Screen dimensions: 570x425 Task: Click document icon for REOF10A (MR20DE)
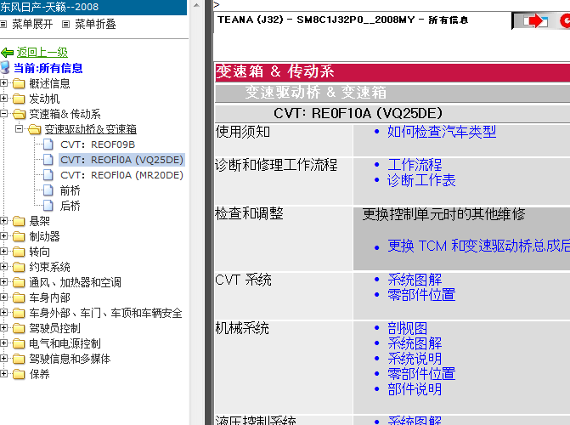[x=48, y=175]
